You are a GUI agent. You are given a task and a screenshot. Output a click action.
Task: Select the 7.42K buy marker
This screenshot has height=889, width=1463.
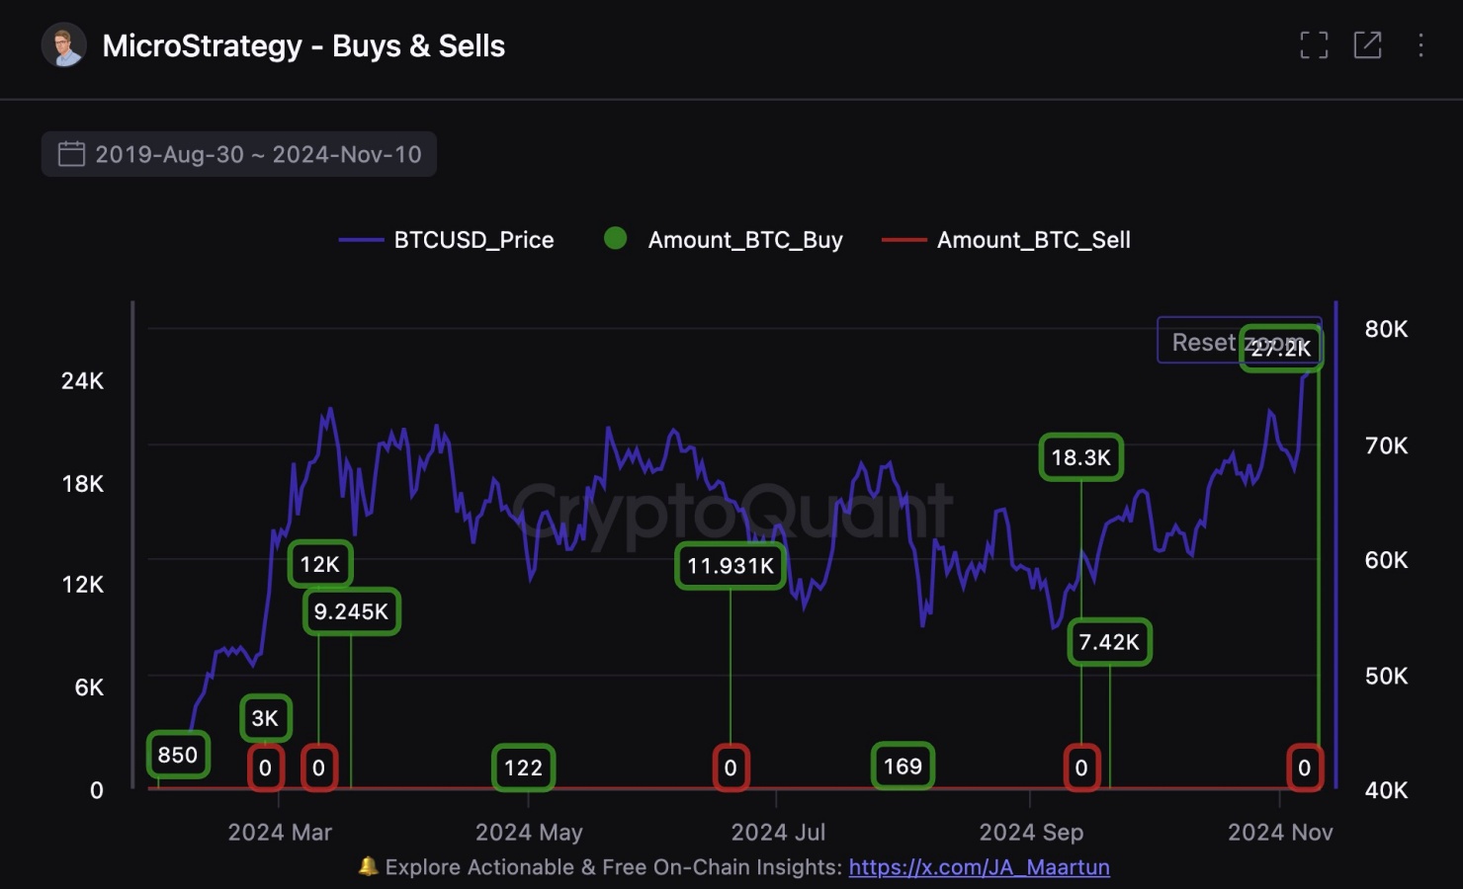[1109, 642]
